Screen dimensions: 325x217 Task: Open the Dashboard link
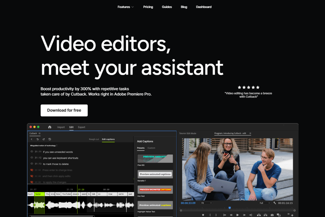[x=204, y=7]
